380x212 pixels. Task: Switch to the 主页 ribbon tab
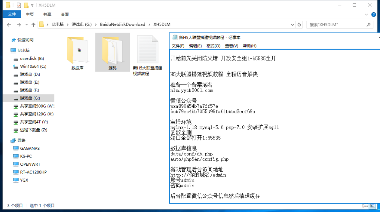point(30,14)
